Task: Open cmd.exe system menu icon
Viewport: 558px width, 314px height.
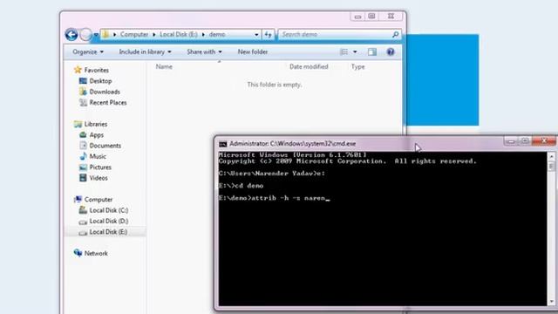Action: pos(223,144)
